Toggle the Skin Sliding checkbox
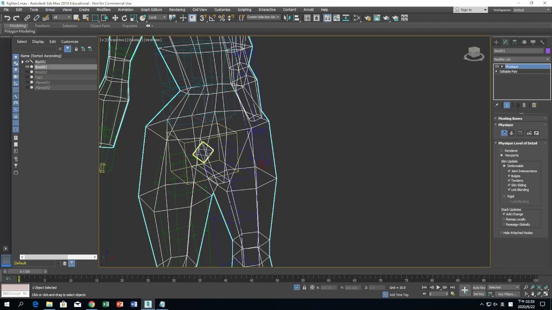Image resolution: width=552 pixels, height=310 pixels. pos(509,185)
